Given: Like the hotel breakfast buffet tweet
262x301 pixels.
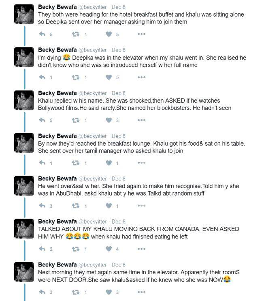Looking at the screenshot, I should (109, 34).
